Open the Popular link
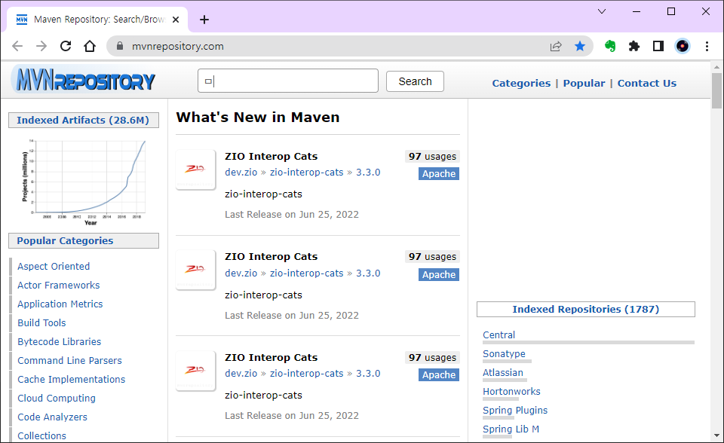Viewport: 724px width, 443px height. point(584,84)
